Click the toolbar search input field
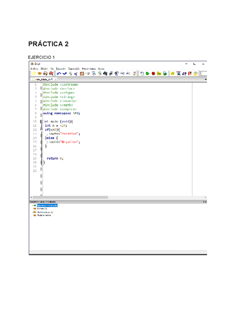Screen dimensions: 235x333 [x=203, y=73]
